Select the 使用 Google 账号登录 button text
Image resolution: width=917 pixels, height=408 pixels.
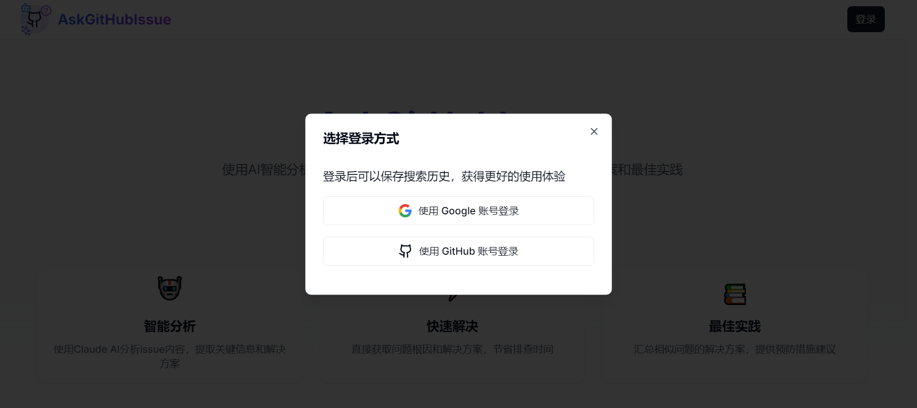469,211
